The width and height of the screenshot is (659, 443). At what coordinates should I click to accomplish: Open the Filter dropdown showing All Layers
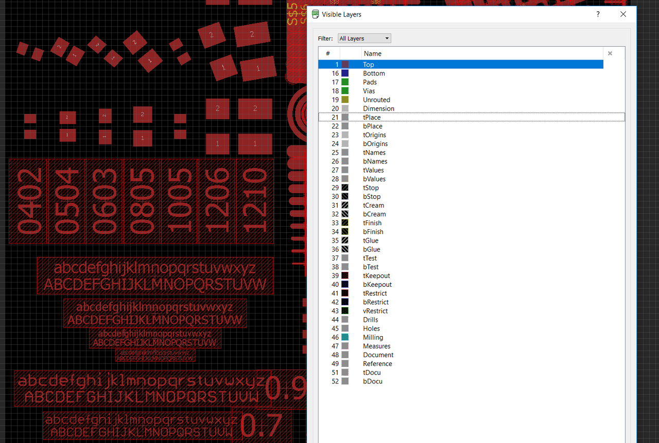[364, 39]
